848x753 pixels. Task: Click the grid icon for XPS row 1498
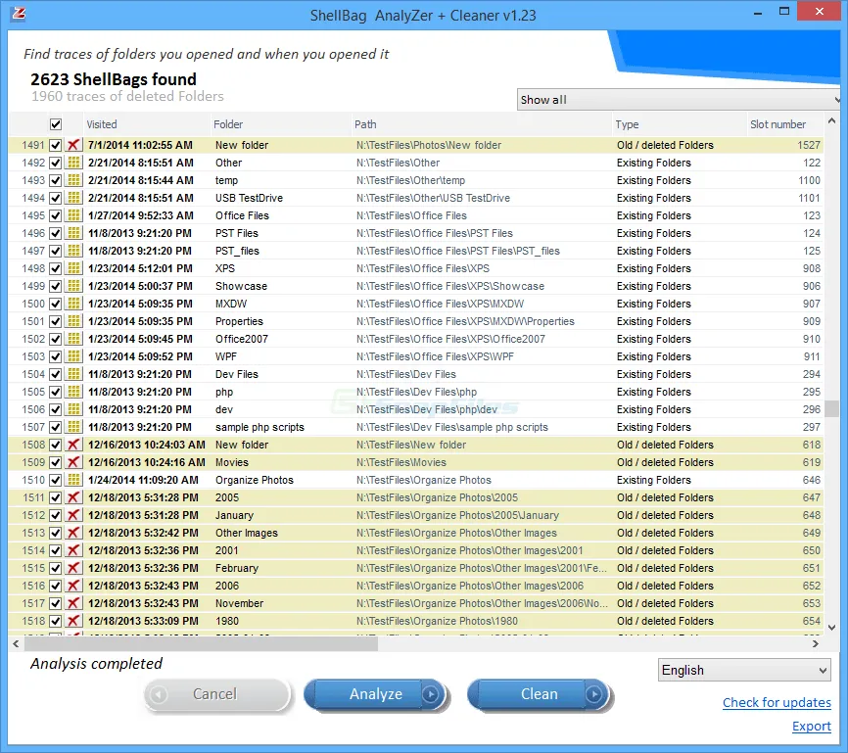pyautogui.click(x=73, y=268)
